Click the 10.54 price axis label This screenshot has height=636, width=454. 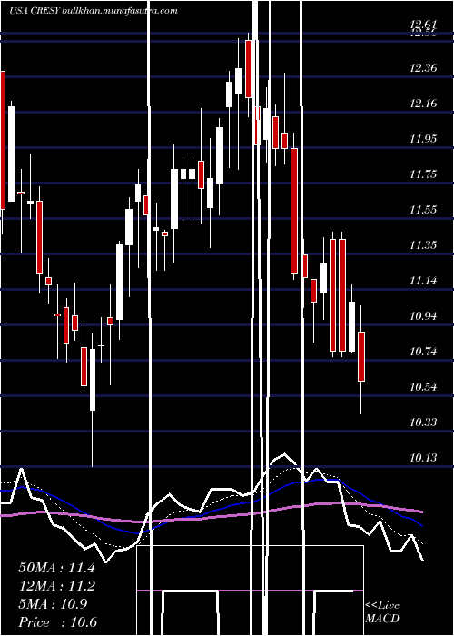click(423, 386)
